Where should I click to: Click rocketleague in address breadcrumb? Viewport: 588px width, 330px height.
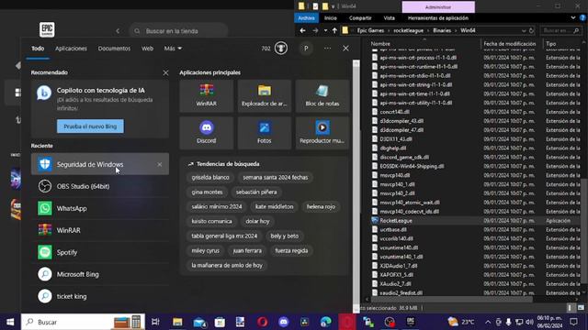(408, 30)
